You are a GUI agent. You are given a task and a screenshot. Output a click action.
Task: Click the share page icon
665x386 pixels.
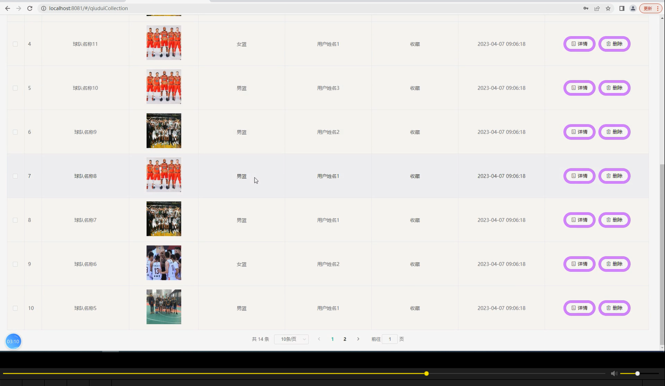click(597, 8)
